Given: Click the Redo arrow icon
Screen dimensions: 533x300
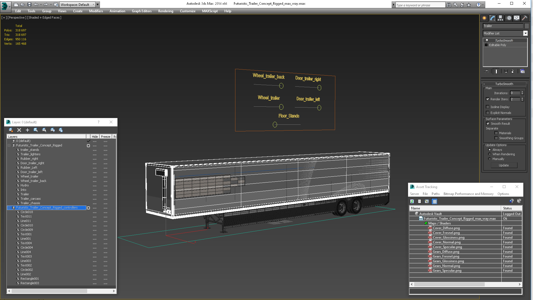Looking at the screenshot, I should point(46,4).
